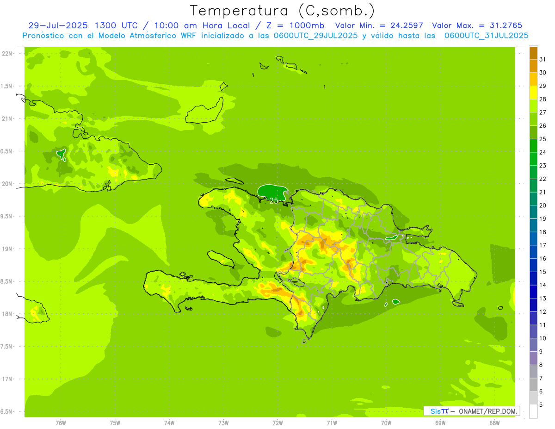Click the "17N" latitude label
Viewport: 555px width, 429px height.
click(6, 379)
